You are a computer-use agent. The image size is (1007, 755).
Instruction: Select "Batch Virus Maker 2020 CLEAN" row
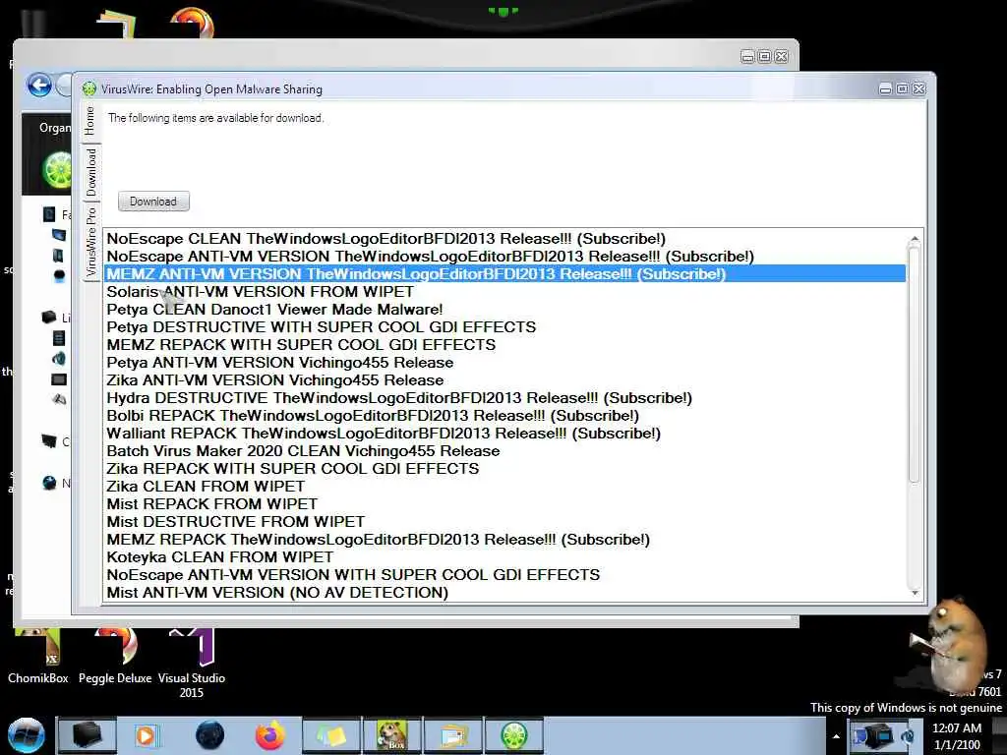(x=504, y=450)
